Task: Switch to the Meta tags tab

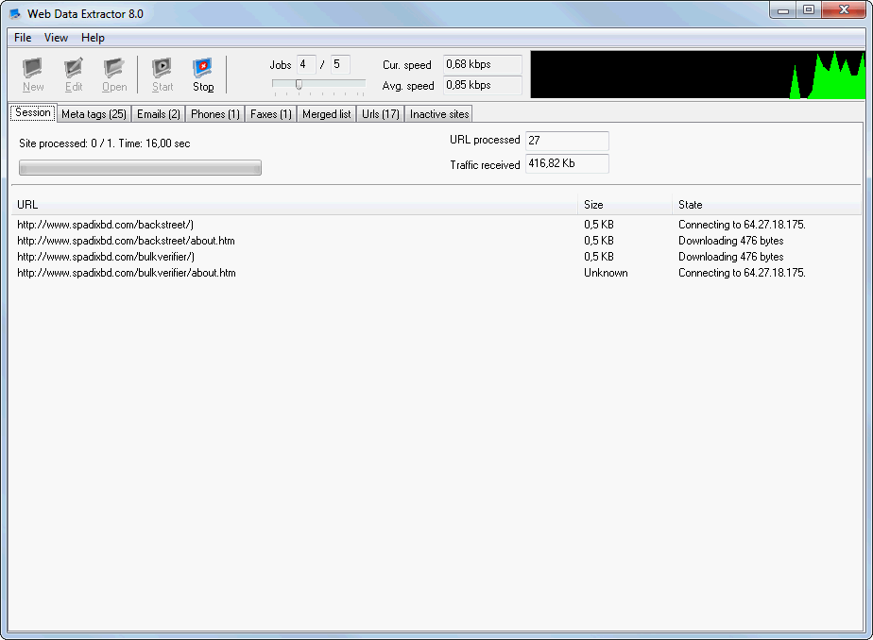Action: [94, 113]
